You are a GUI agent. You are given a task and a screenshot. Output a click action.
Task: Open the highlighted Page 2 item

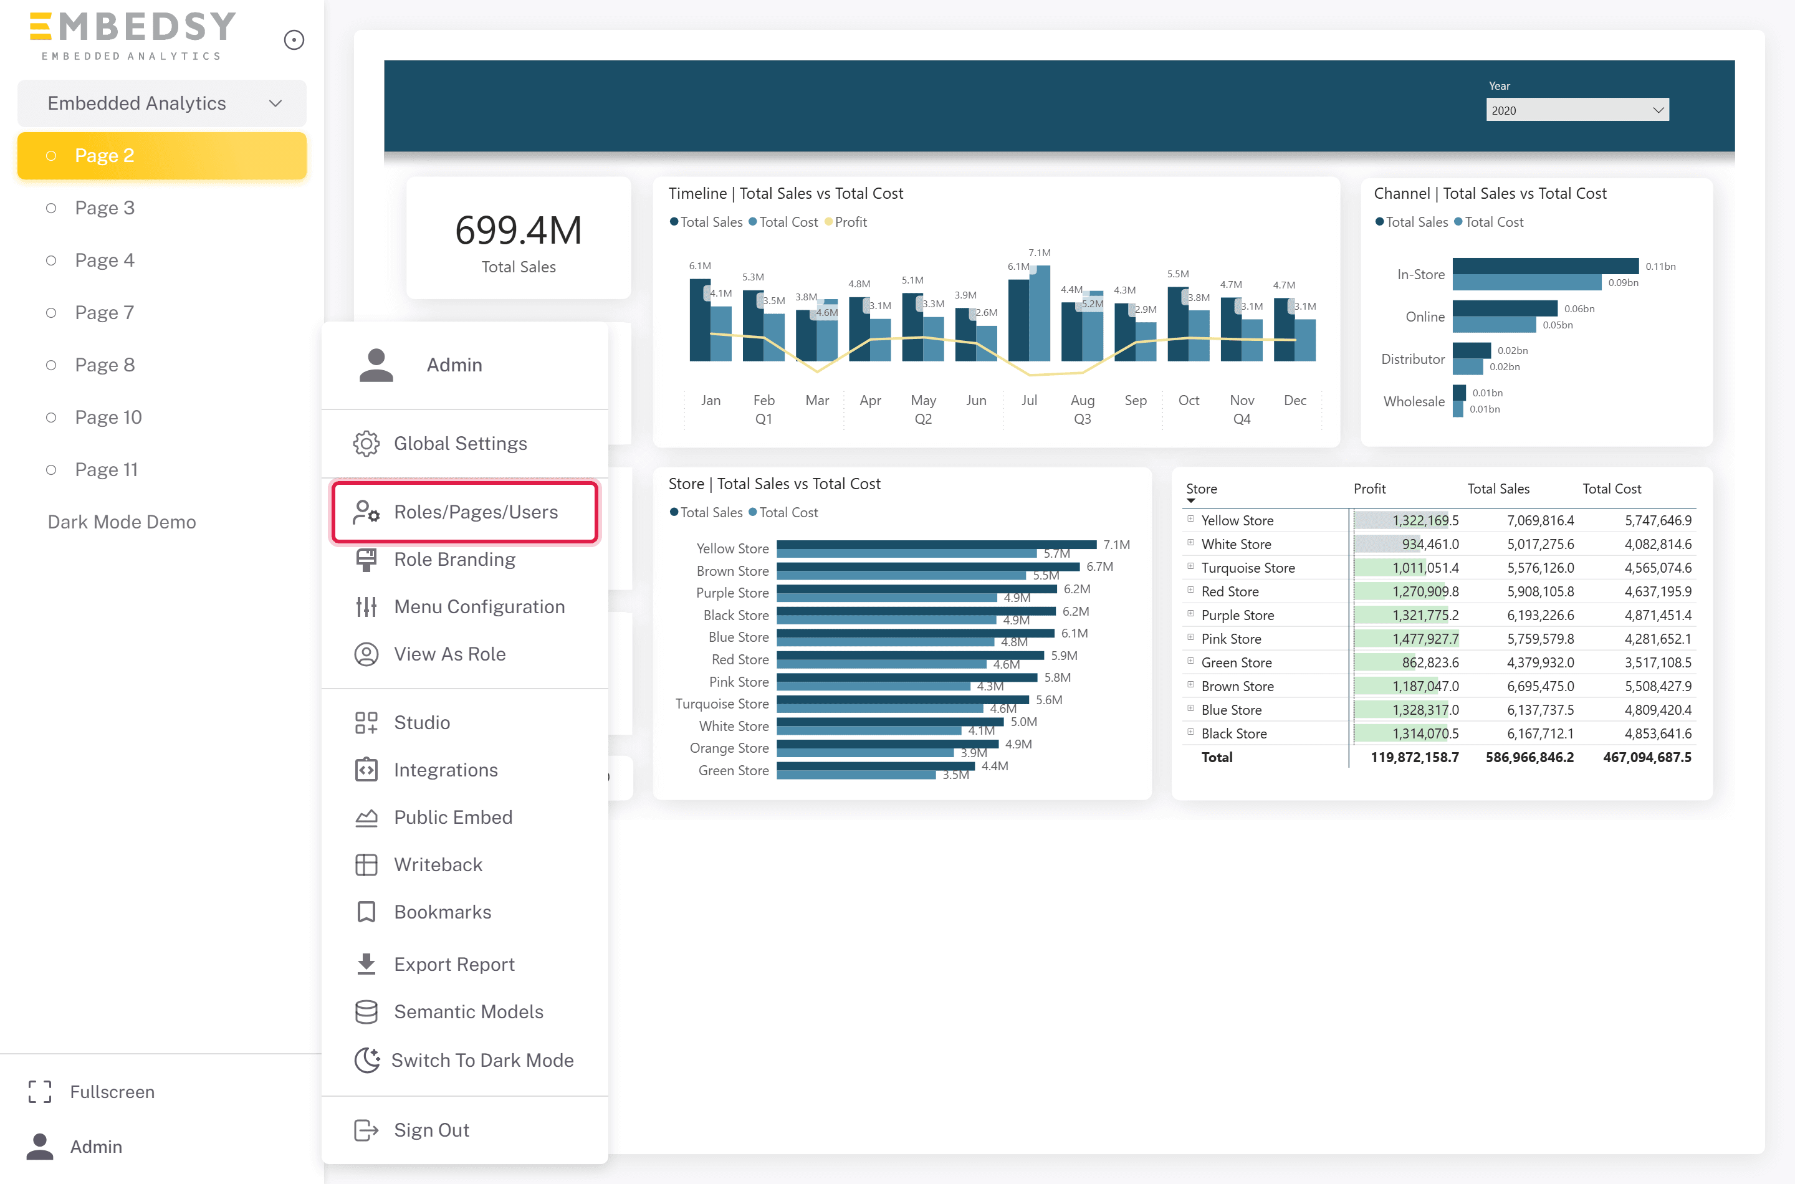coord(161,156)
